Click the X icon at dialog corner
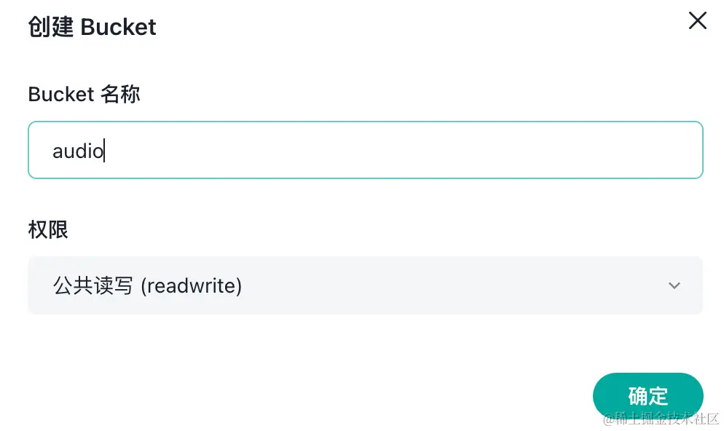724x431 pixels. [697, 21]
